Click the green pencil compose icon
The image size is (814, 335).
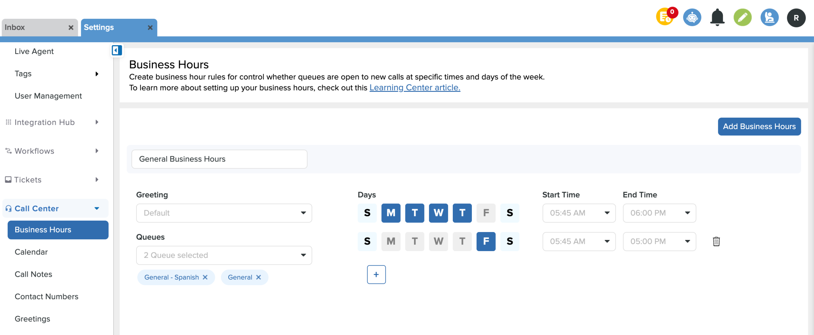pyautogui.click(x=742, y=17)
